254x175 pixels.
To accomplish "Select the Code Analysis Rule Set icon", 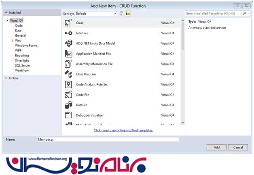I will pyautogui.click(x=68, y=85).
